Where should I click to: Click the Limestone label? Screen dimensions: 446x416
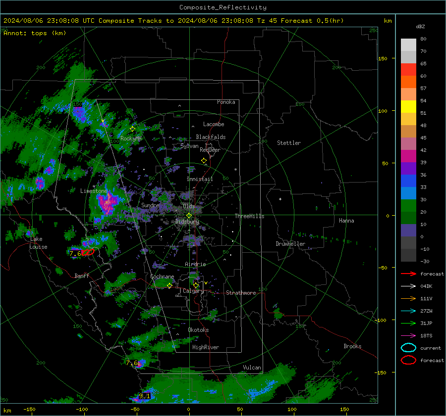[94, 191]
